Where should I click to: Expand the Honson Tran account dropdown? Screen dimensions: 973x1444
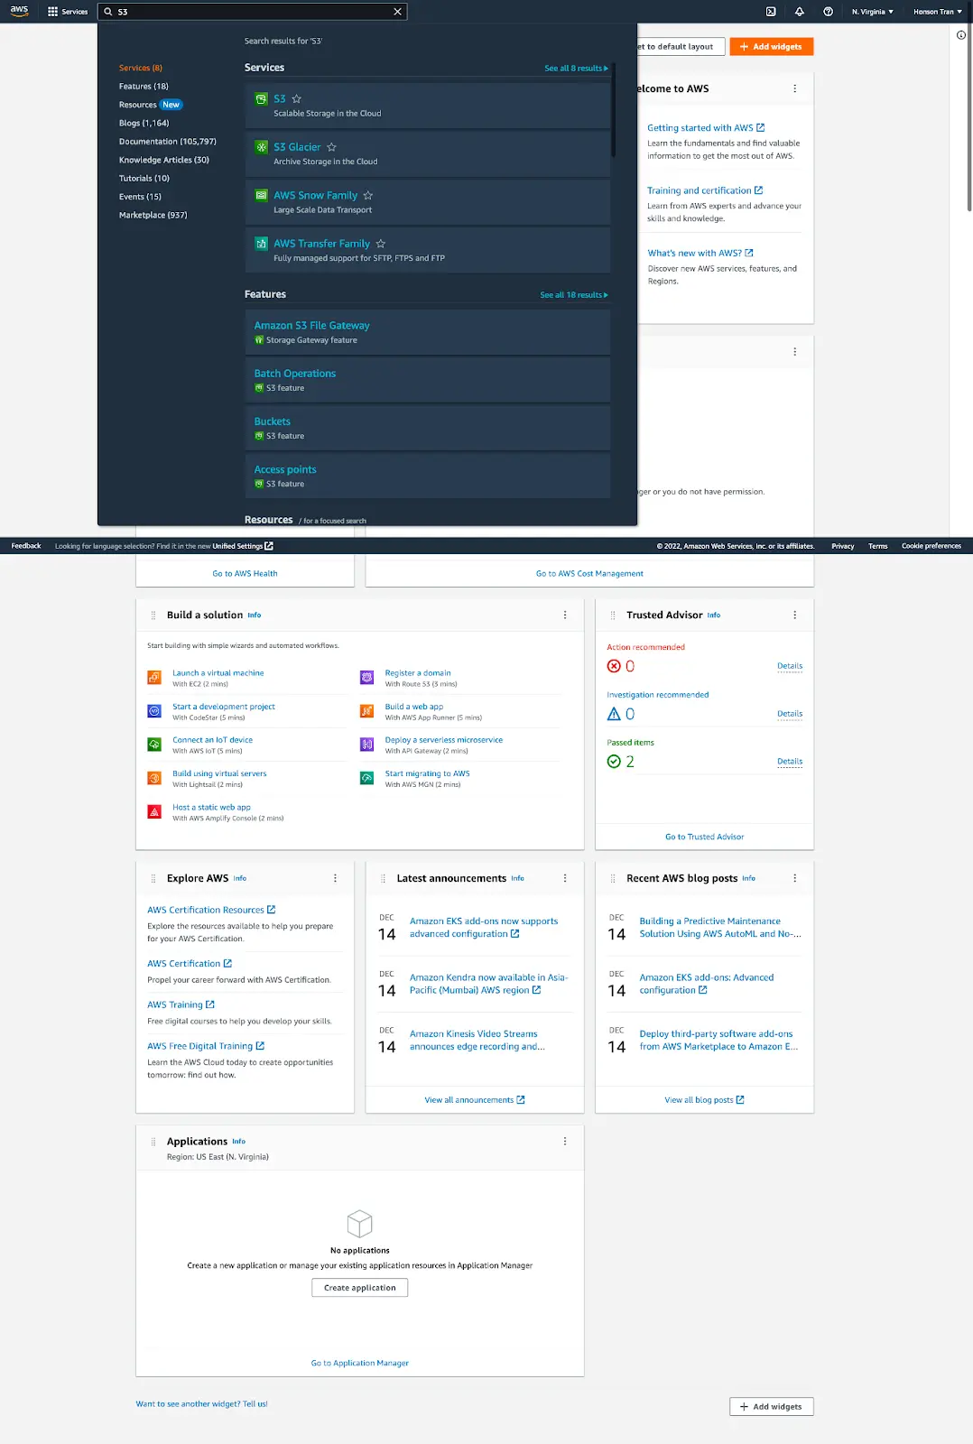[x=937, y=12]
